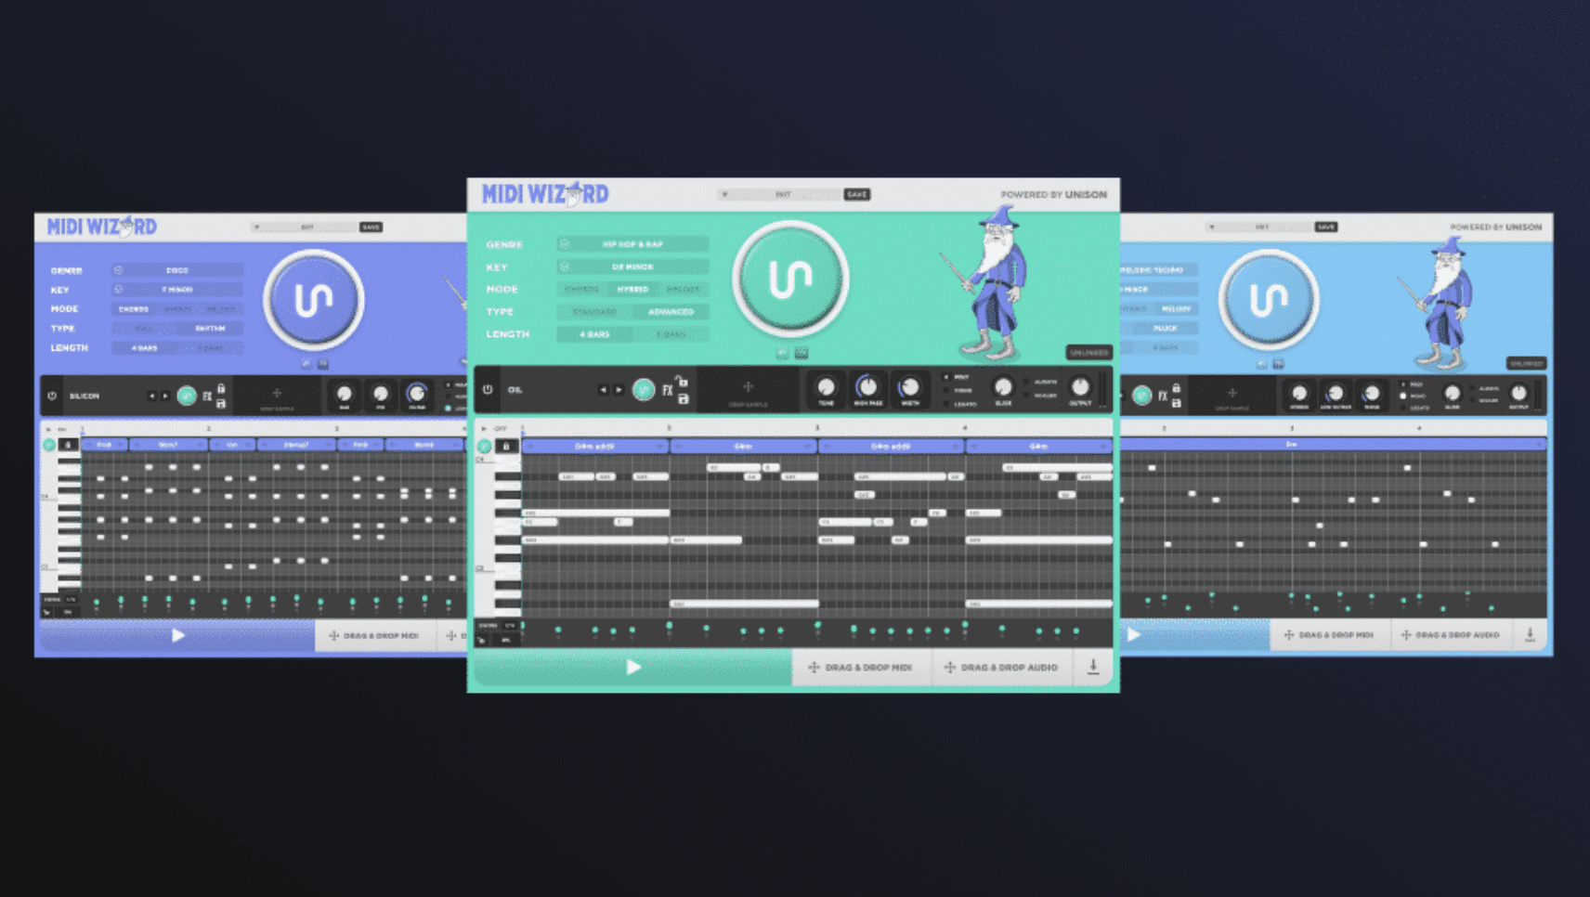1590x897 pixels.
Task: Click Drag & Drop MIDI in blue window
Action: [x=1329, y=635]
